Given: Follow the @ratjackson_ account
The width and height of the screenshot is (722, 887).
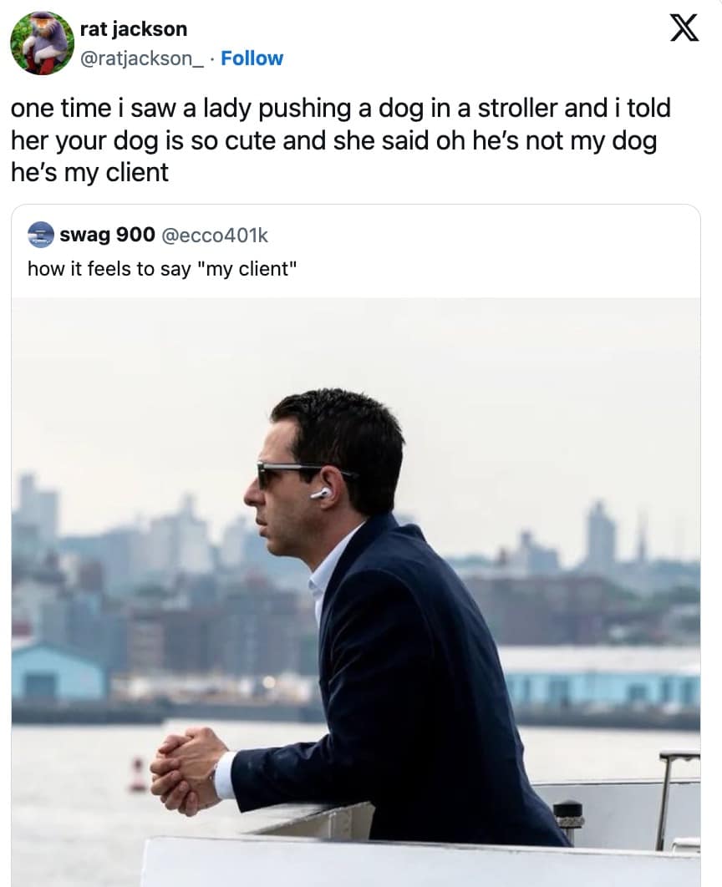Looking at the screenshot, I should (252, 58).
